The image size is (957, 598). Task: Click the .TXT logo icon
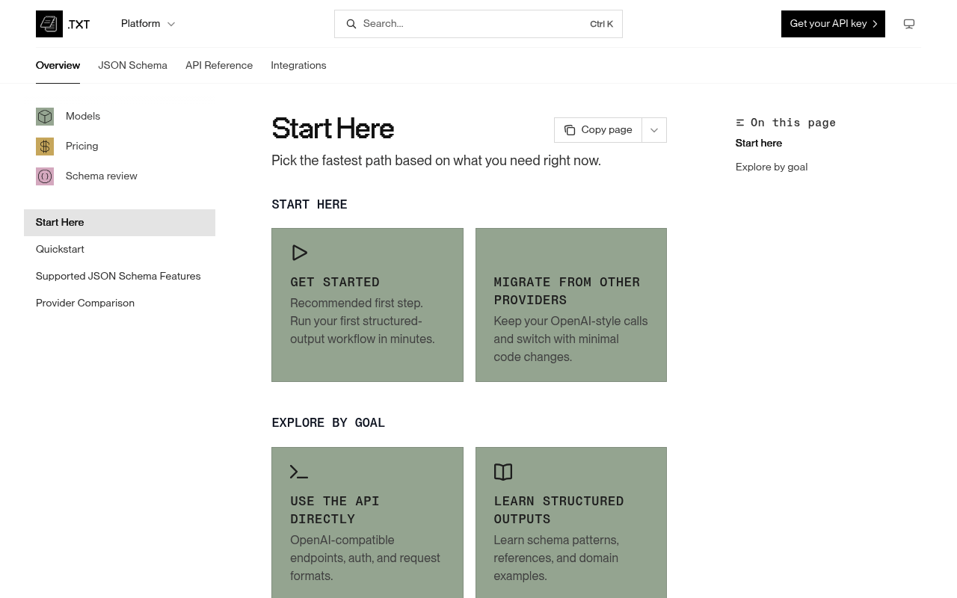[x=49, y=24]
